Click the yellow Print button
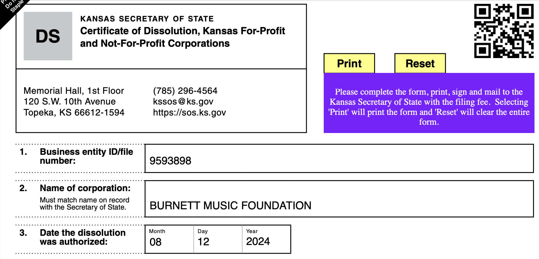Image resolution: width=539 pixels, height=259 pixels. click(349, 63)
